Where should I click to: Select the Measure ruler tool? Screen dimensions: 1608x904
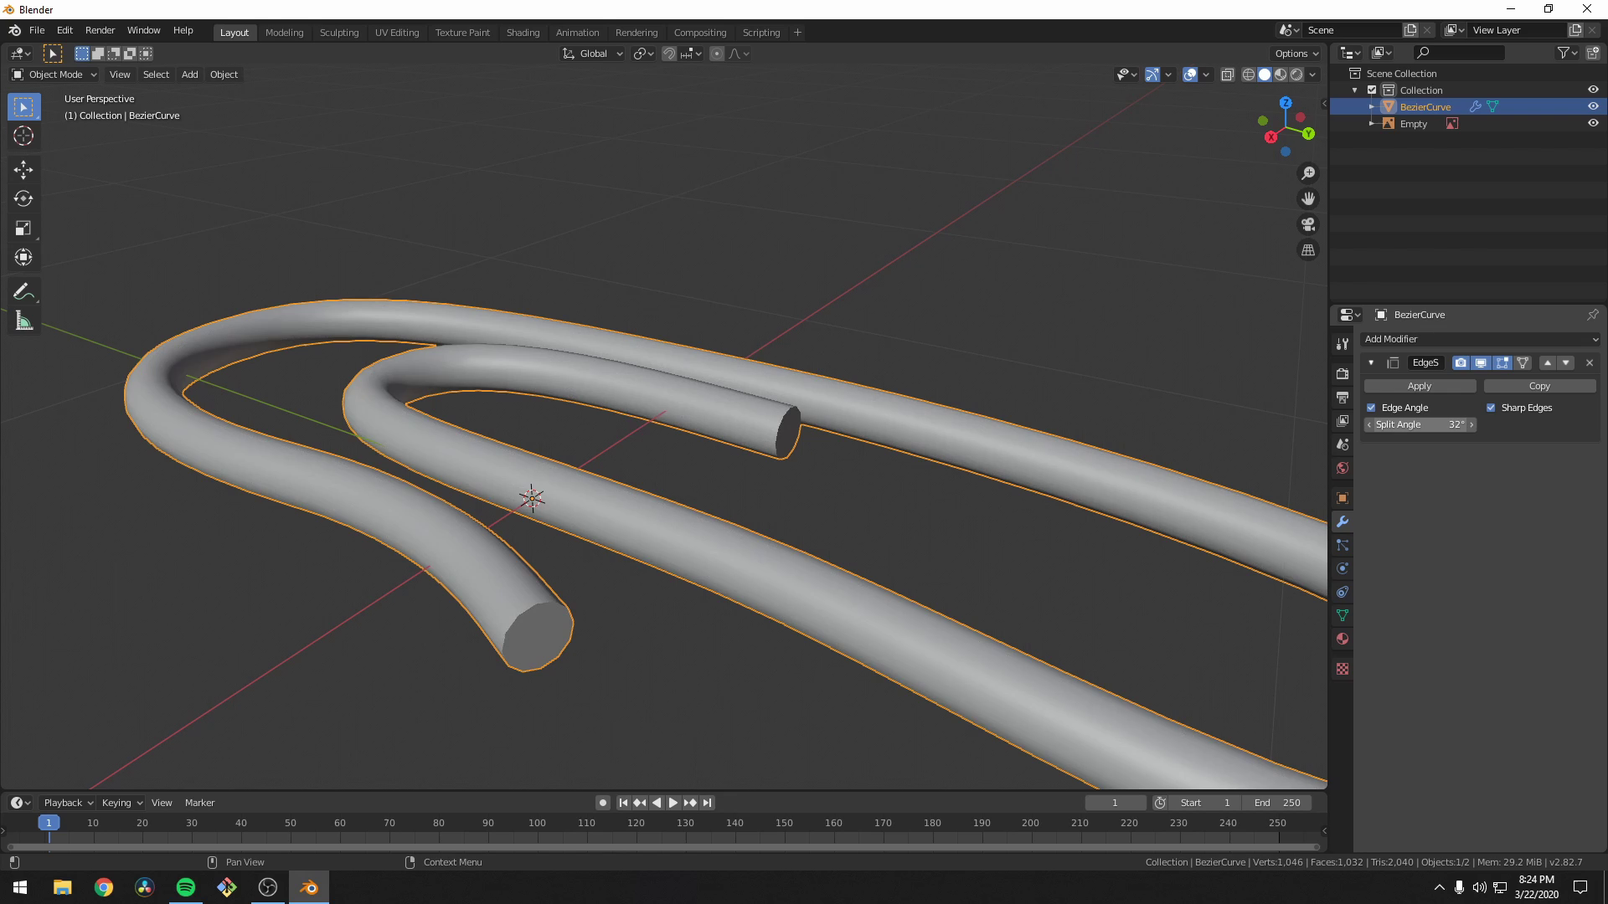coord(23,321)
